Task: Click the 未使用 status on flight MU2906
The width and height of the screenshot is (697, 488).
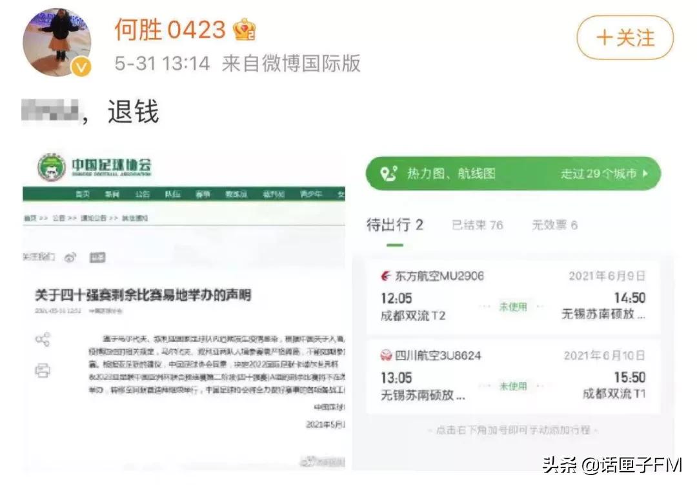Action: click(514, 306)
